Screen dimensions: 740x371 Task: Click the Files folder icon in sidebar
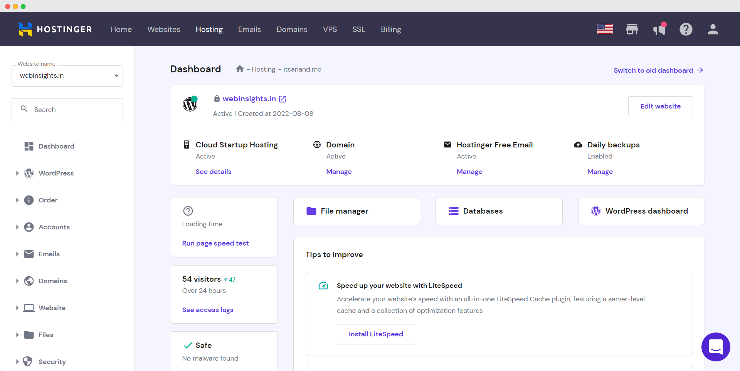pyautogui.click(x=29, y=335)
